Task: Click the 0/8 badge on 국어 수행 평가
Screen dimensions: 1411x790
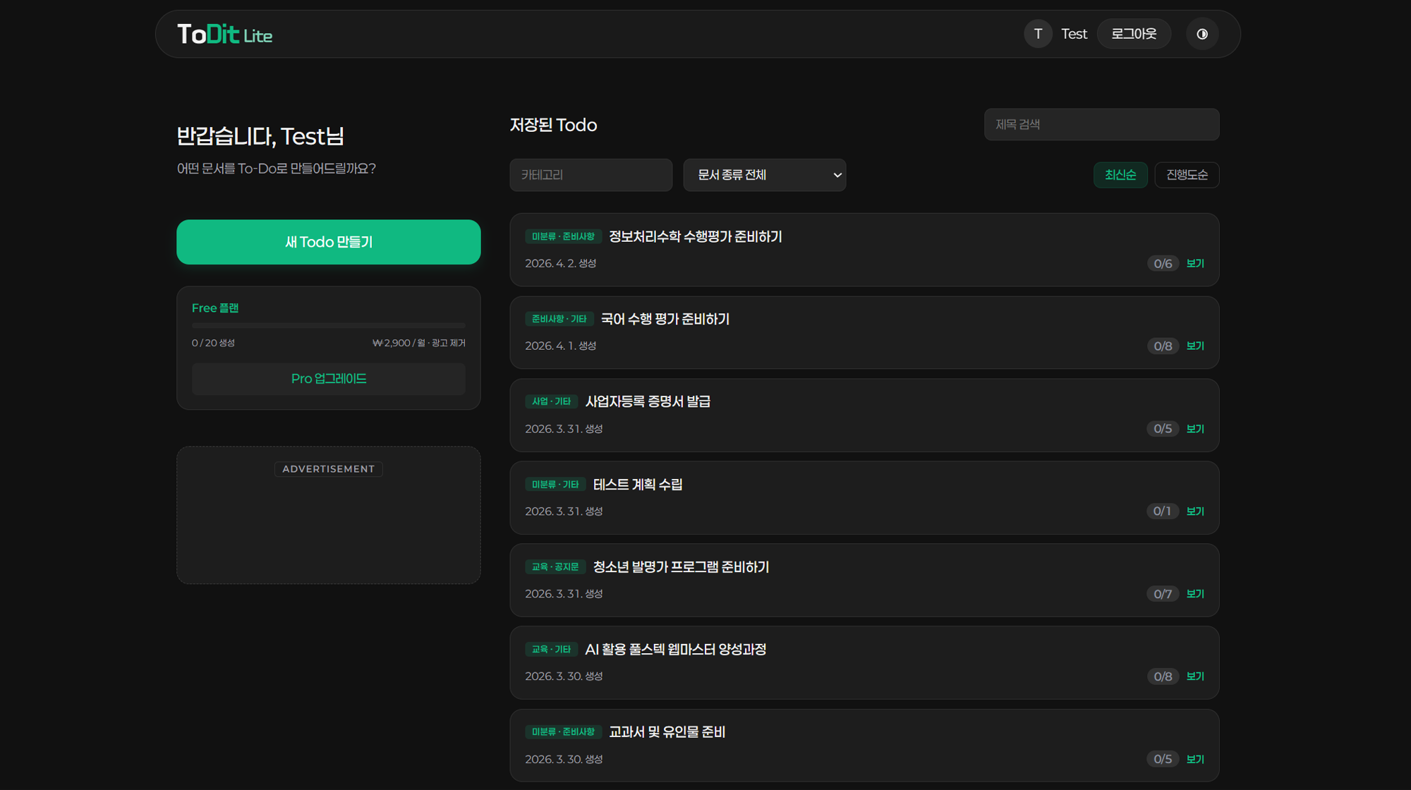Action: point(1163,346)
